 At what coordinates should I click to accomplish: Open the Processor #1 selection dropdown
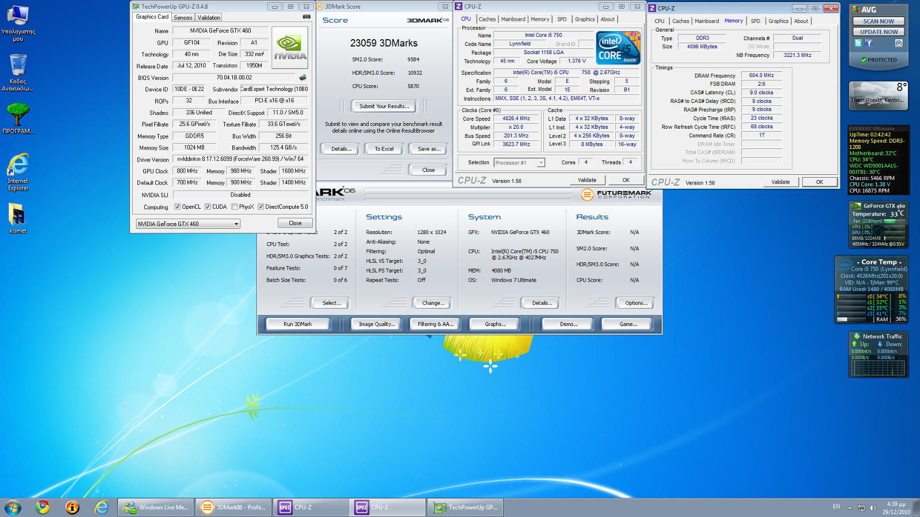pos(519,163)
